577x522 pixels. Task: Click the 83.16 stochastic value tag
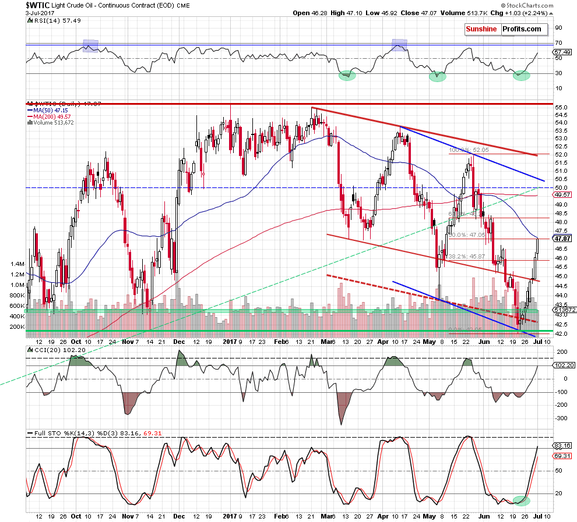point(562,446)
